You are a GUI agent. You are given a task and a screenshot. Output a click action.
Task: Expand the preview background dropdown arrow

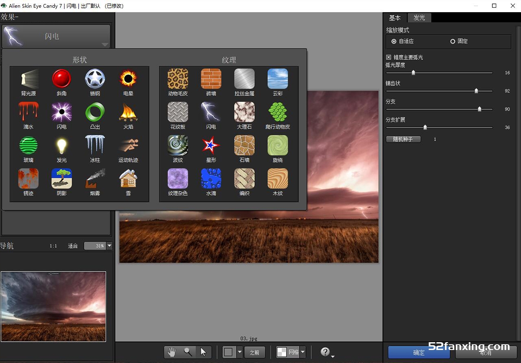pyautogui.click(x=240, y=352)
